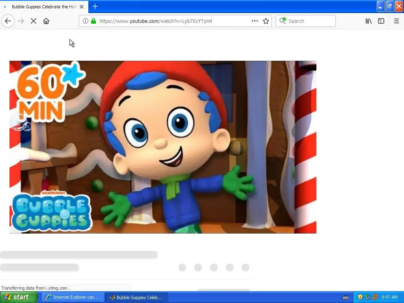Select the Bubble Guppies Celebrate browser tab

tap(44, 7)
